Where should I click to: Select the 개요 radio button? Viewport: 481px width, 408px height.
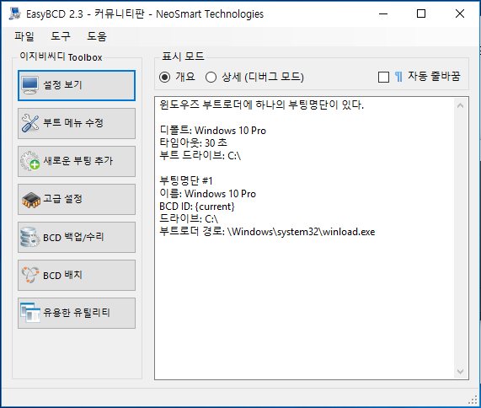165,77
